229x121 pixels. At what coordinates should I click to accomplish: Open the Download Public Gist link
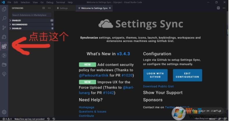click(158, 87)
